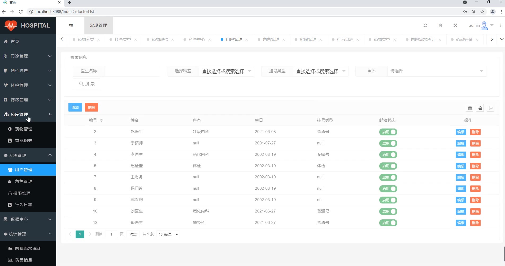Click the admin avatar icon

484,26
